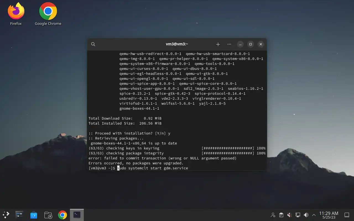The image size is (354, 221).
Task: Expand hidden system tray icons arrow
Action: [x=314, y=215]
